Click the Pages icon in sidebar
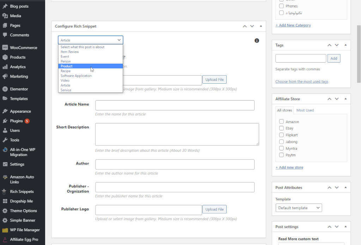 click(5, 26)
